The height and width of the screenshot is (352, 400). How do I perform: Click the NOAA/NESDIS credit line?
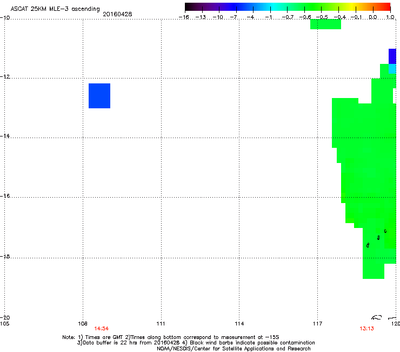(234, 349)
